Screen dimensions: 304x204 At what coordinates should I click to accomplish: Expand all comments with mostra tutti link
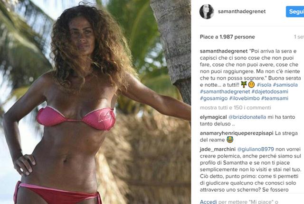coord(236,107)
